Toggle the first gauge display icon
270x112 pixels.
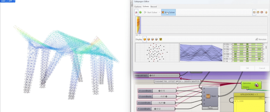(254, 12)
